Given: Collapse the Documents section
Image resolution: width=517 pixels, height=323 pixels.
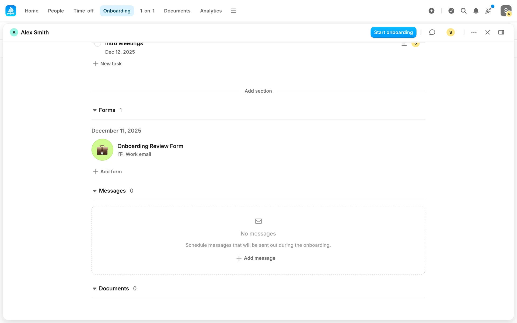Looking at the screenshot, I should [95, 289].
